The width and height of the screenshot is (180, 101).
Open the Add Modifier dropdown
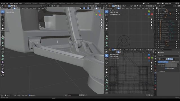pos(168,56)
